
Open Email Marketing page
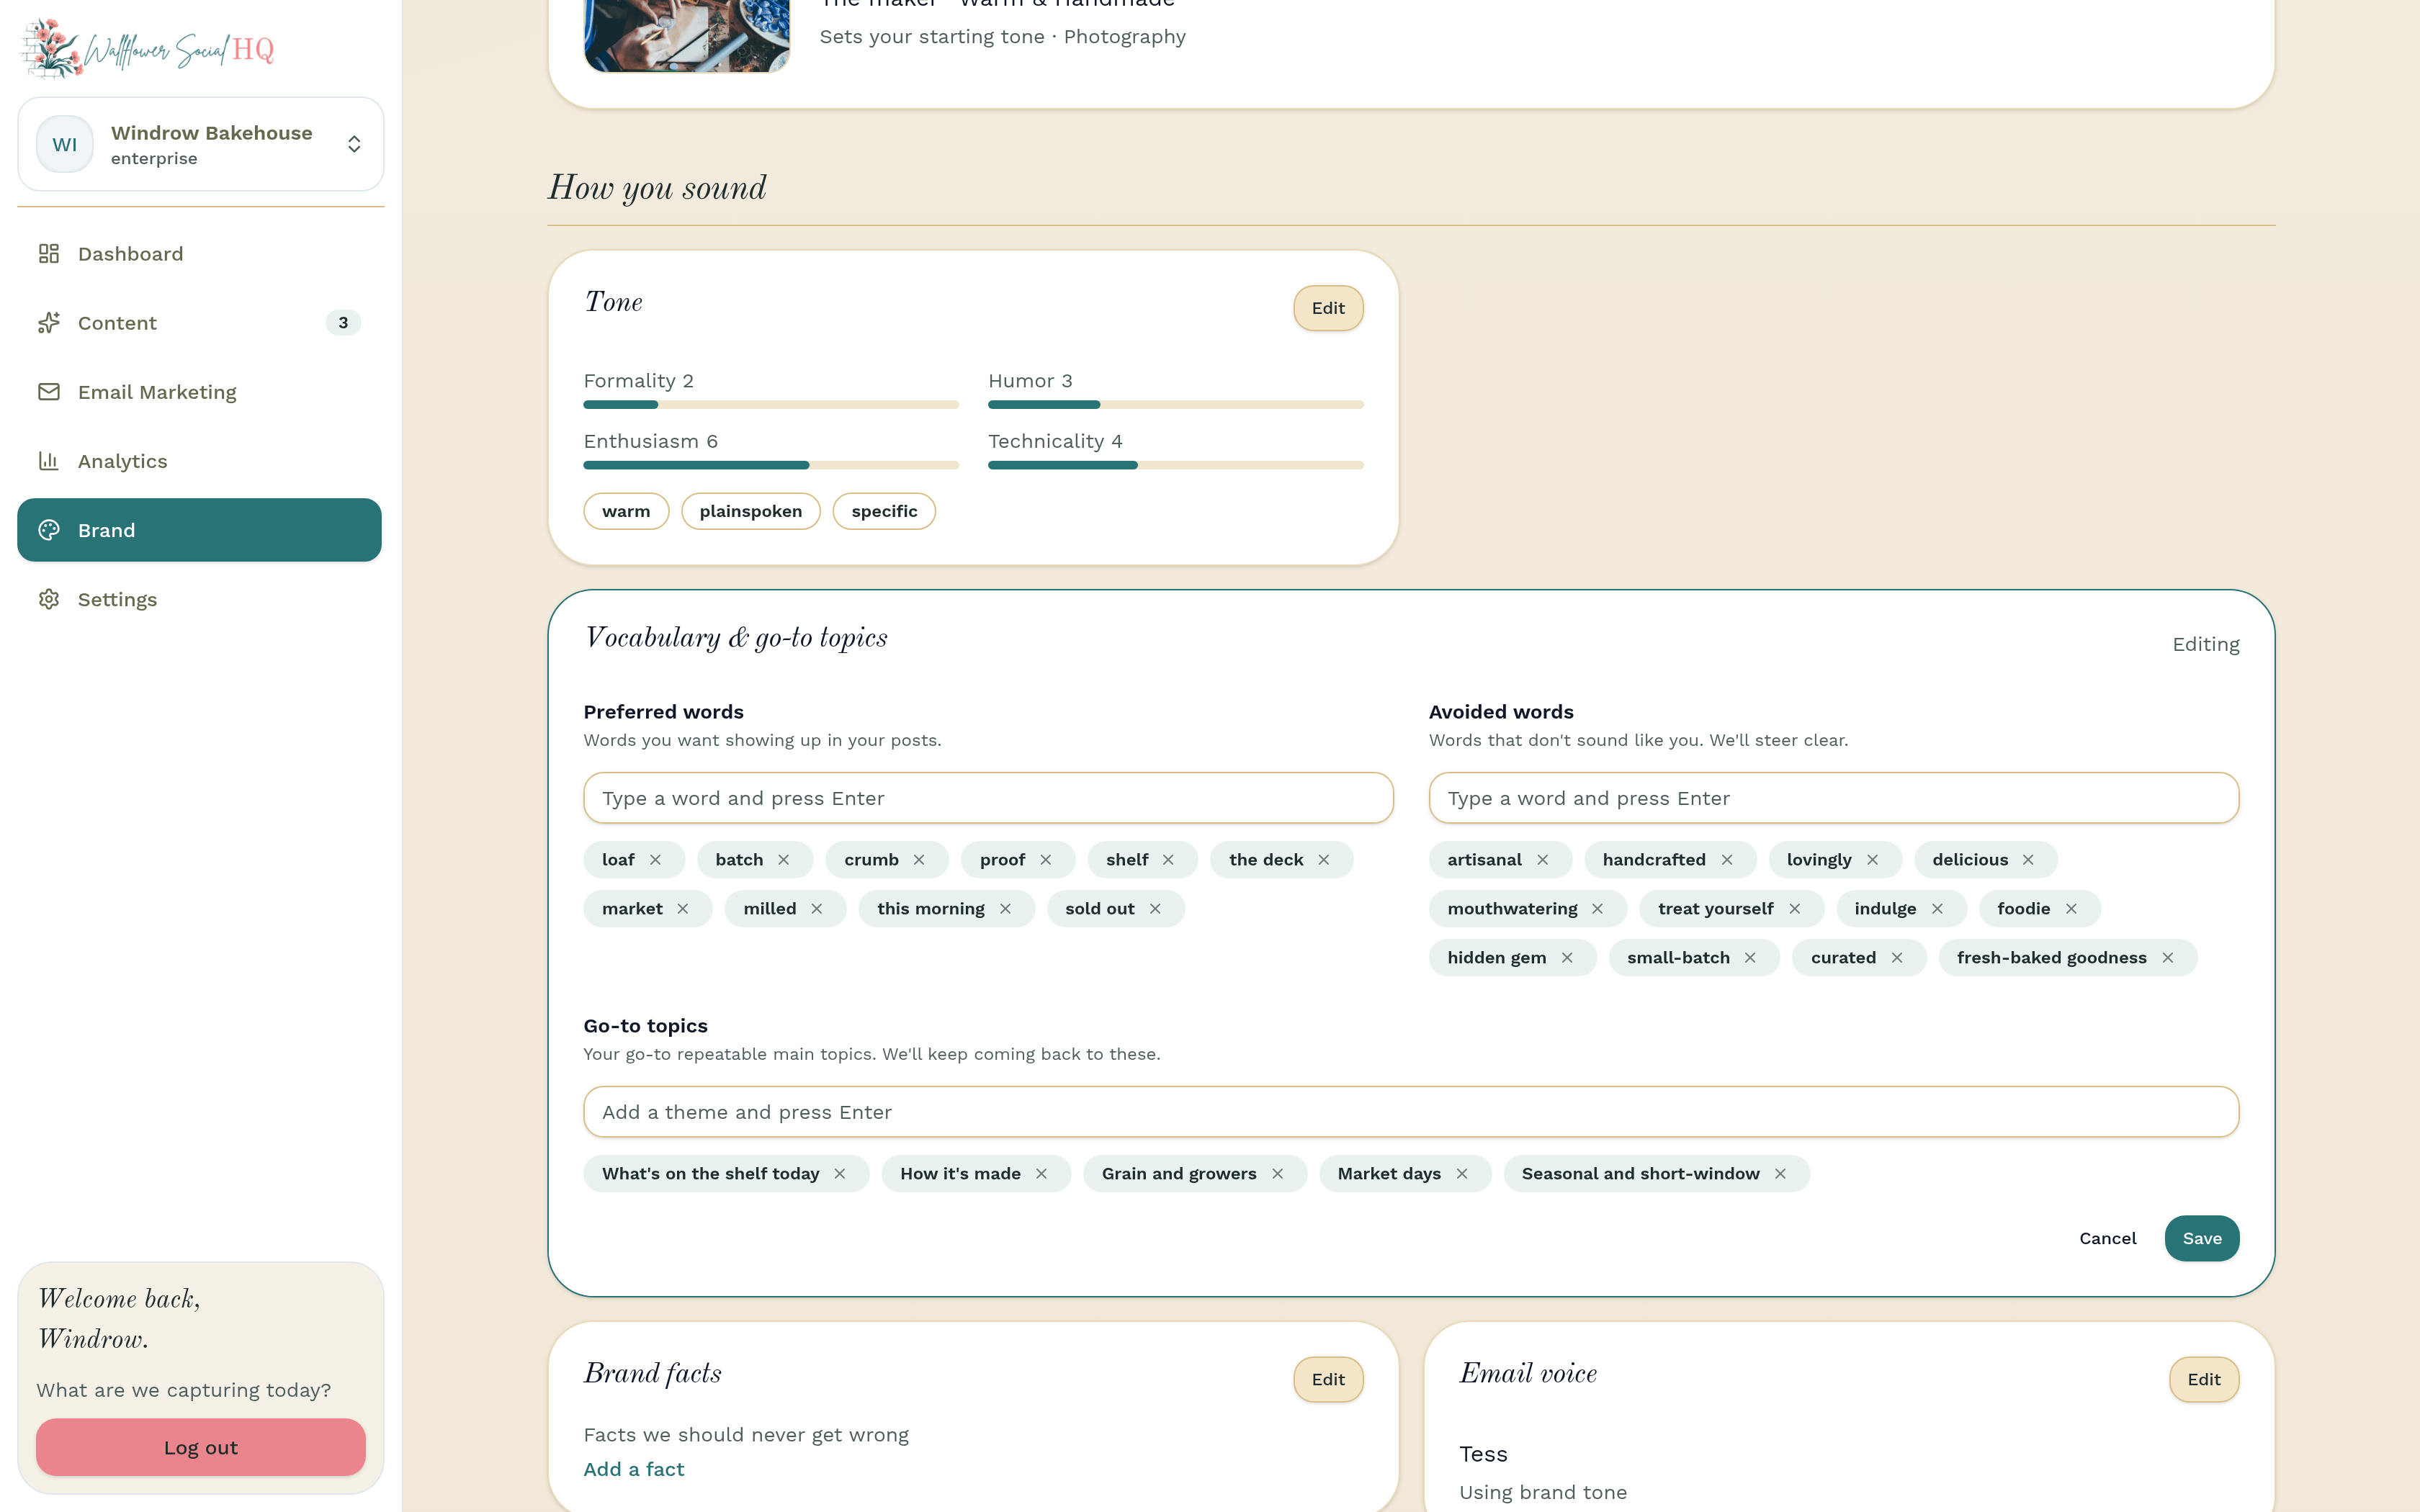point(199,392)
